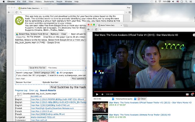The image size is (195, 122).
Task: Seek along the red video progress bar
Action: pyautogui.click(x=144, y=91)
